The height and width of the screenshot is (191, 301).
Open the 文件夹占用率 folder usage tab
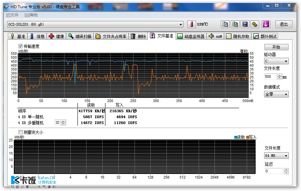[x=111, y=36]
